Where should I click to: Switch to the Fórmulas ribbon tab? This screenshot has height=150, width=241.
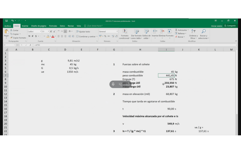click(53, 26)
